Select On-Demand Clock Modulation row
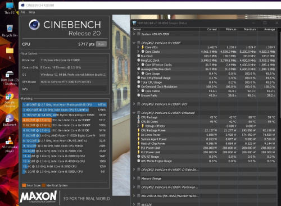 click(x=204, y=86)
